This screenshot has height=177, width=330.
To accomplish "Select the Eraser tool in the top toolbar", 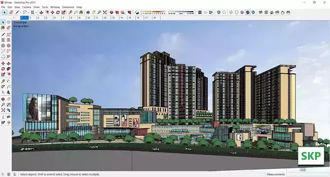I will pos(11,12).
